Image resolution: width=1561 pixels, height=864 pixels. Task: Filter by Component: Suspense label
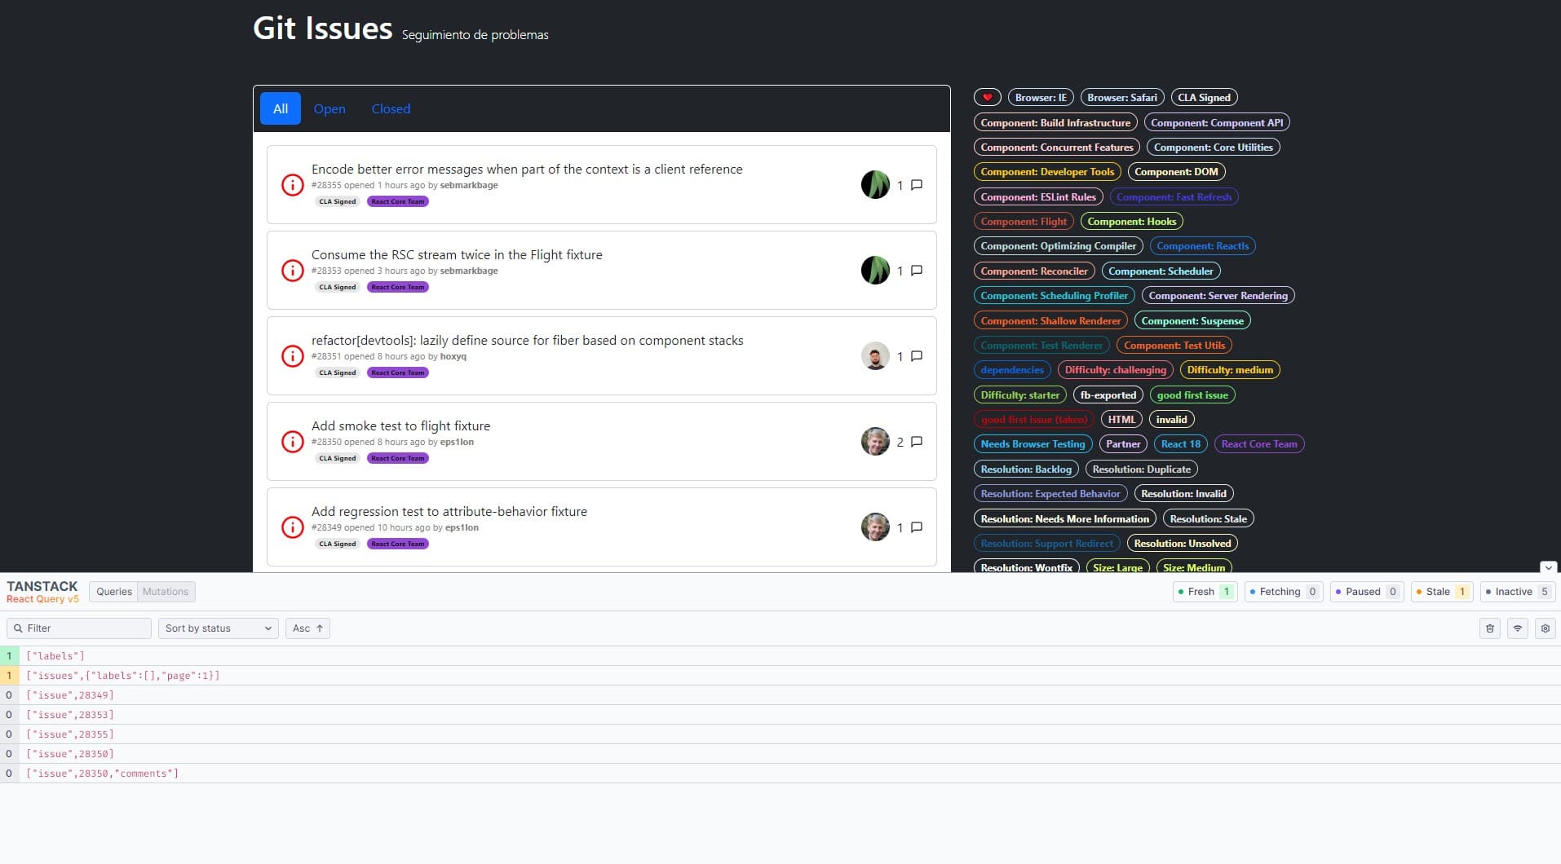(1192, 321)
